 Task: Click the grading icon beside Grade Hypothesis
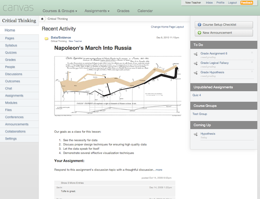[196, 72]
